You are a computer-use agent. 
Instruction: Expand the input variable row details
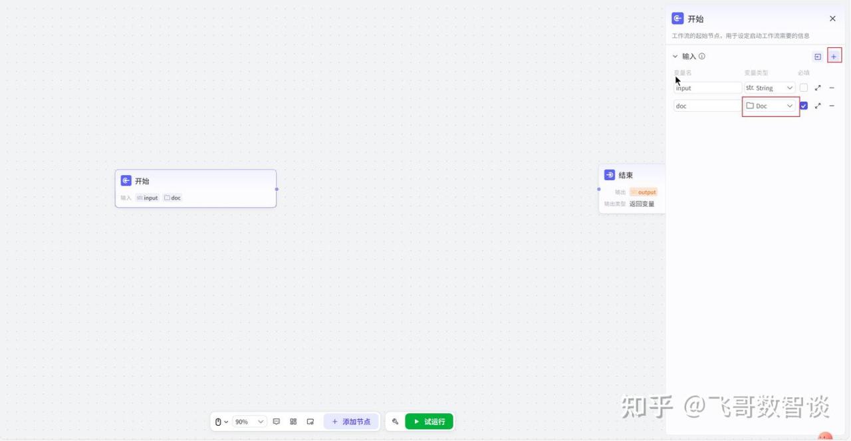pos(818,88)
